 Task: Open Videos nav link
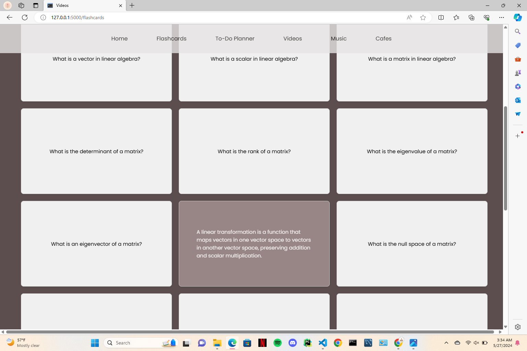293,39
